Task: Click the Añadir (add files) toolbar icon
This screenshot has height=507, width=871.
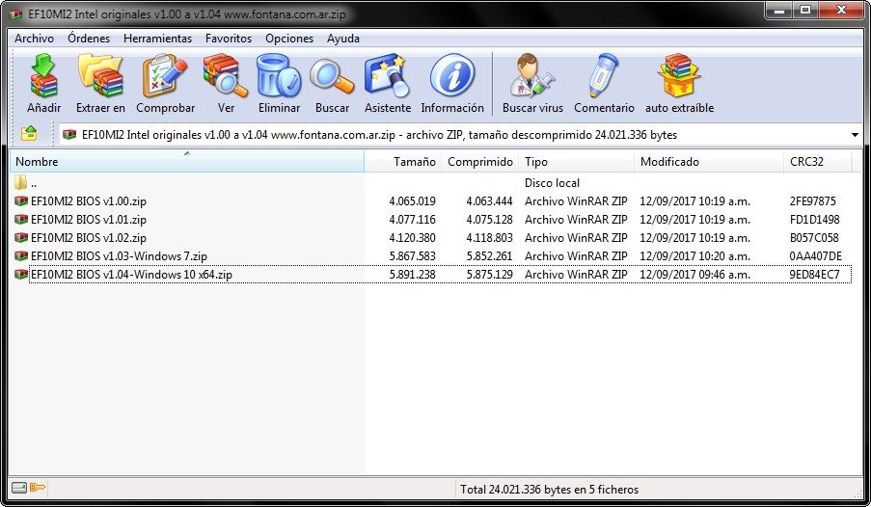Action: (43, 76)
